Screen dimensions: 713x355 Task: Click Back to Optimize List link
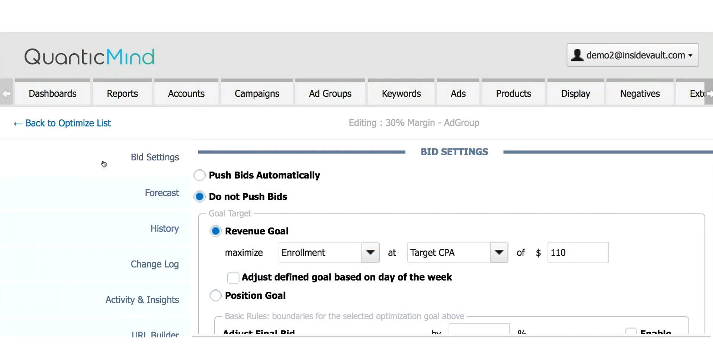coord(62,123)
